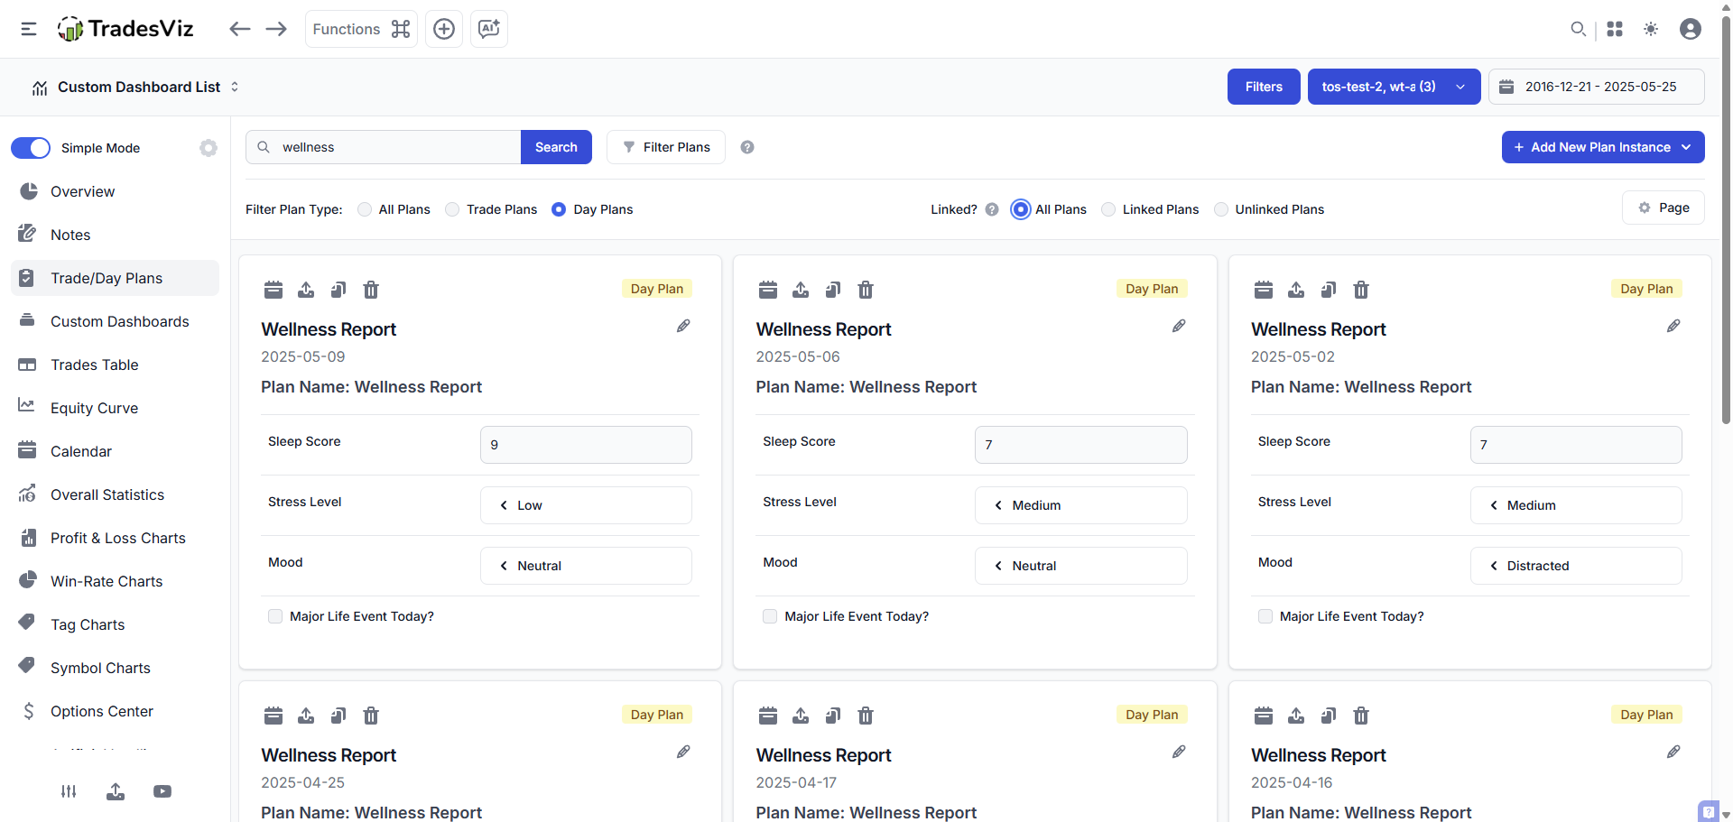Select the Trade Plans radio button

pyautogui.click(x=451, y=208)
